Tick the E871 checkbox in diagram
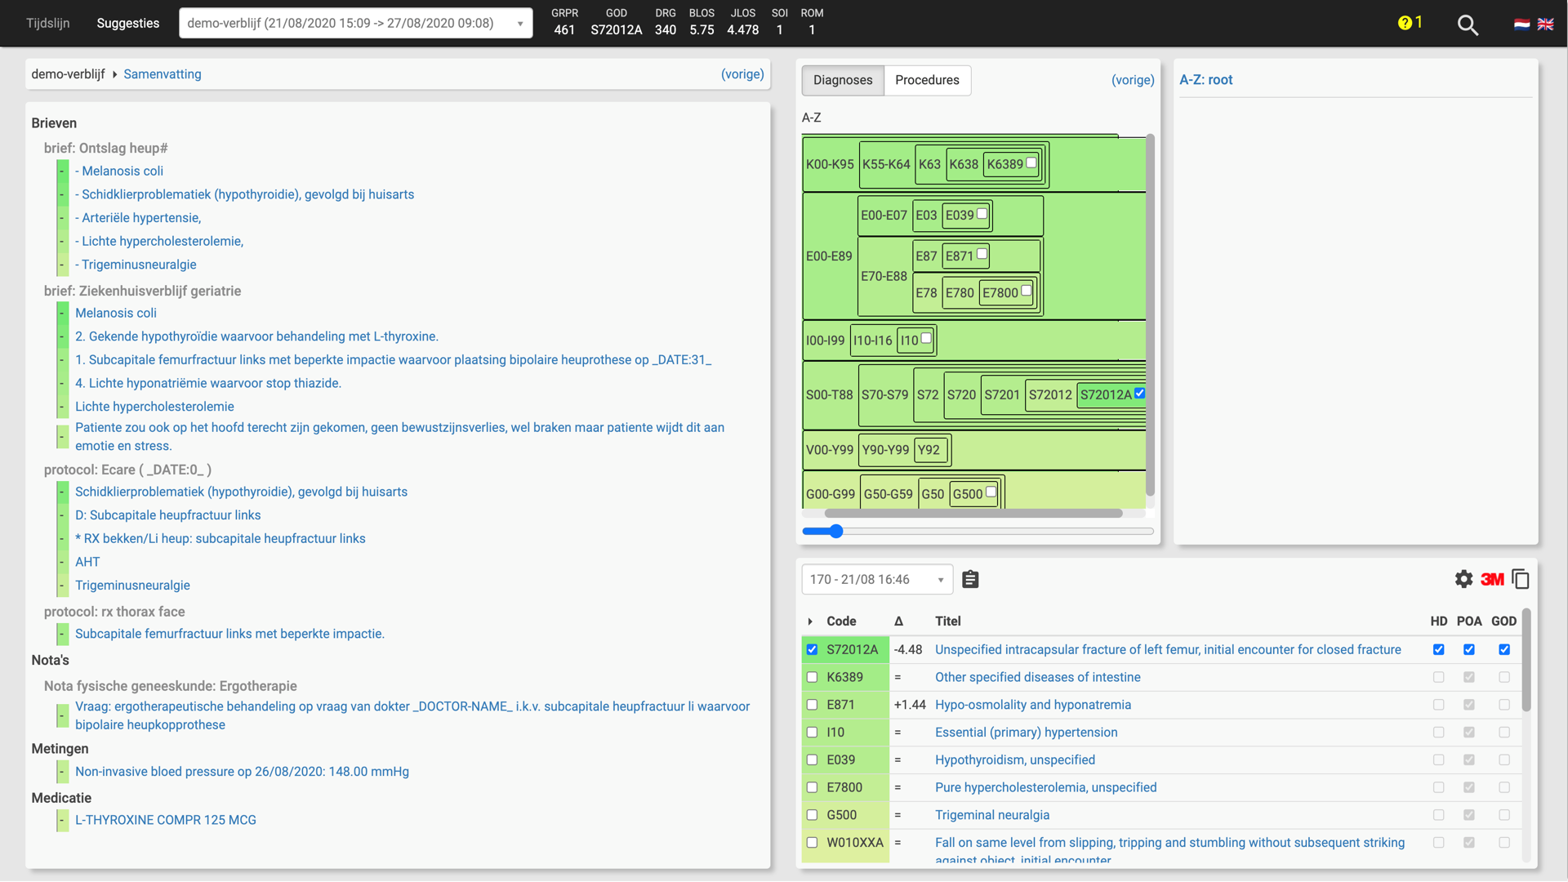The height and width of the screenshot is (882, 1568). [x=982, y=254]
